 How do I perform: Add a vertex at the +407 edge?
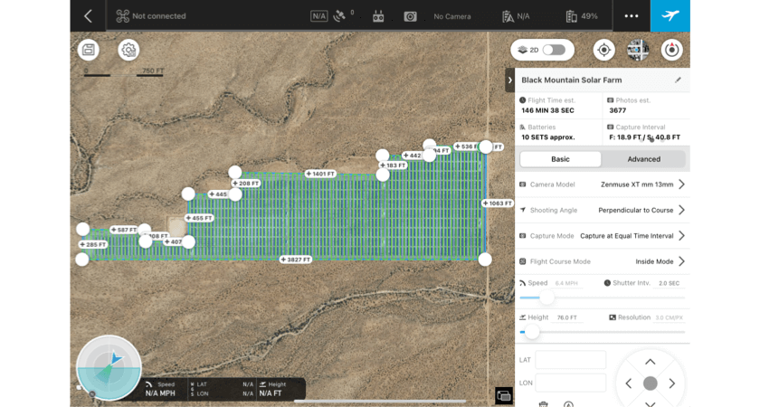point(173,241)
